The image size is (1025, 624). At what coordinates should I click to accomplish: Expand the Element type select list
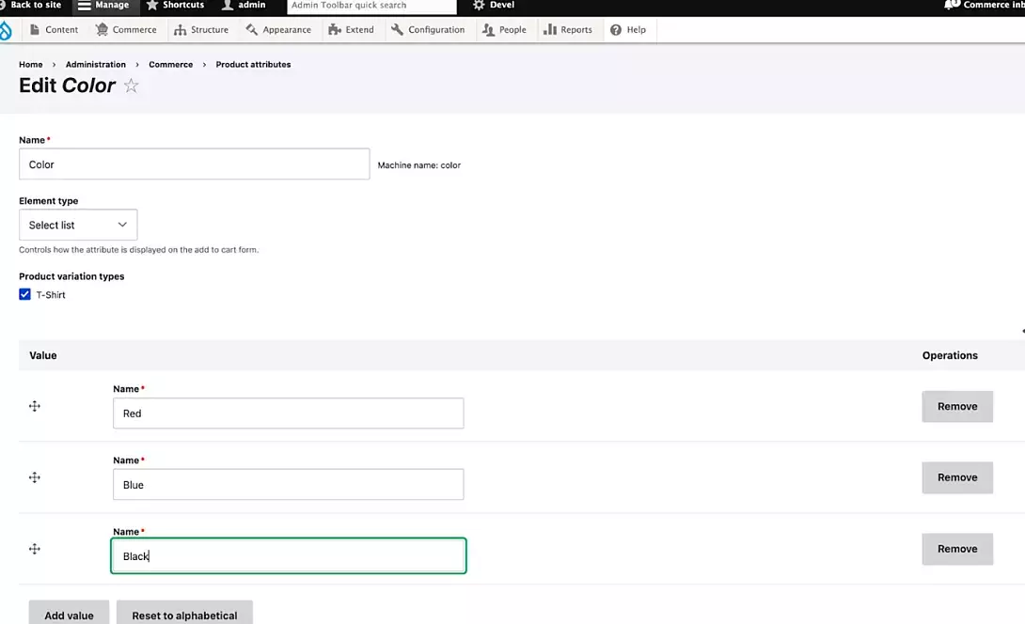(78, 225)
